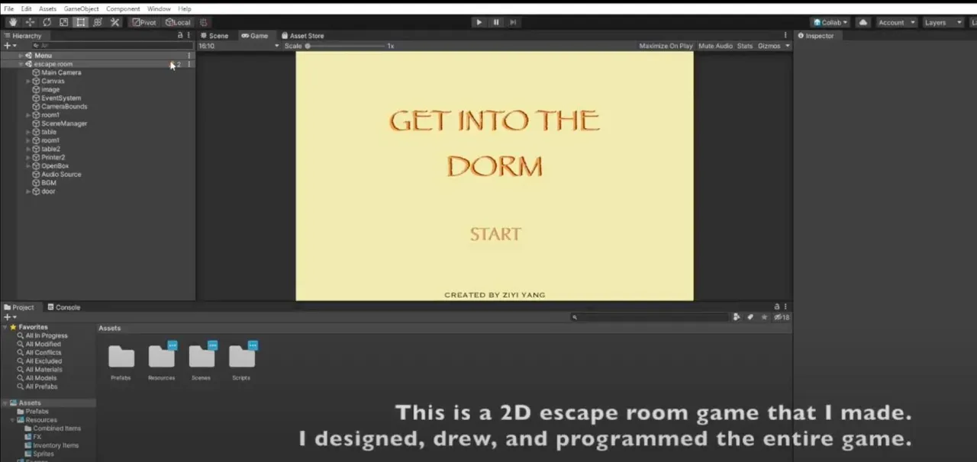
Task: Click the Play button
Action: click(479, 22)
